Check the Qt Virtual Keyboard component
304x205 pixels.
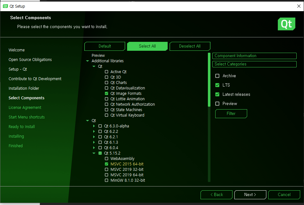pos(107,115)
